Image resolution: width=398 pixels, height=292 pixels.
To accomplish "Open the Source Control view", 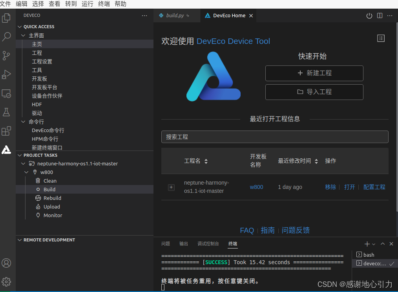I will point(6,56).
